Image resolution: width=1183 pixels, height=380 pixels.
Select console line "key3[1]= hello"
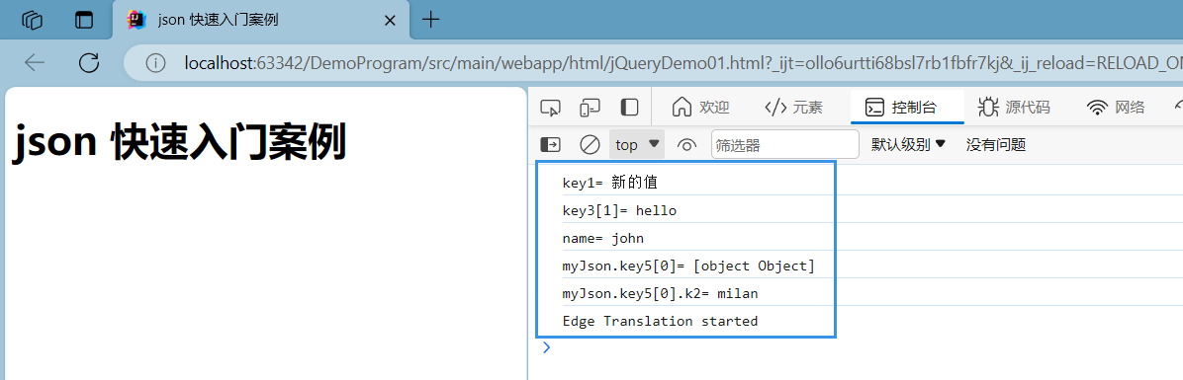pyautogui.click(x=619, y=210)
